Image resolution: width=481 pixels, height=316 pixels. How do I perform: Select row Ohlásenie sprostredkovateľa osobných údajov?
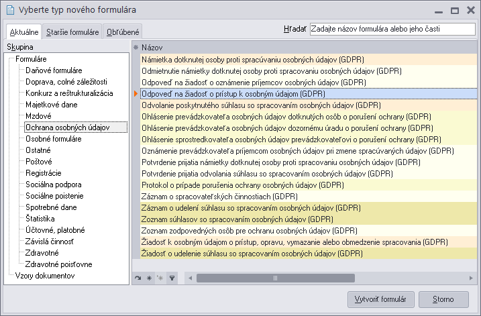pos(309,140)
